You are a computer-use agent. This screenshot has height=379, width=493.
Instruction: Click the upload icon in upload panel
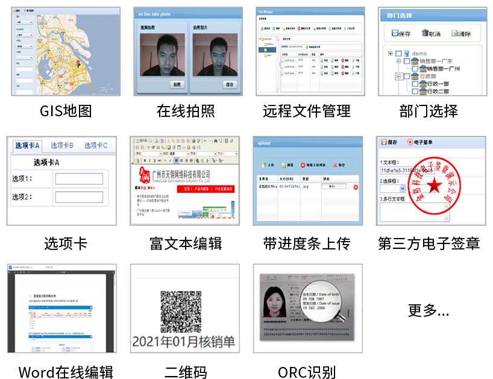pyautogui.click(x=265, y=165)
